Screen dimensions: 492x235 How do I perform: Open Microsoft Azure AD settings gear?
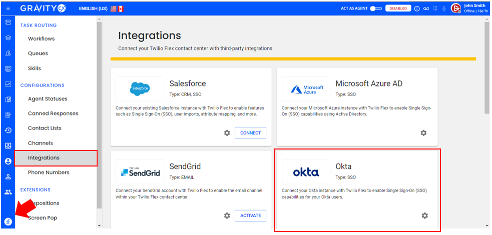[x=423, y=133]
